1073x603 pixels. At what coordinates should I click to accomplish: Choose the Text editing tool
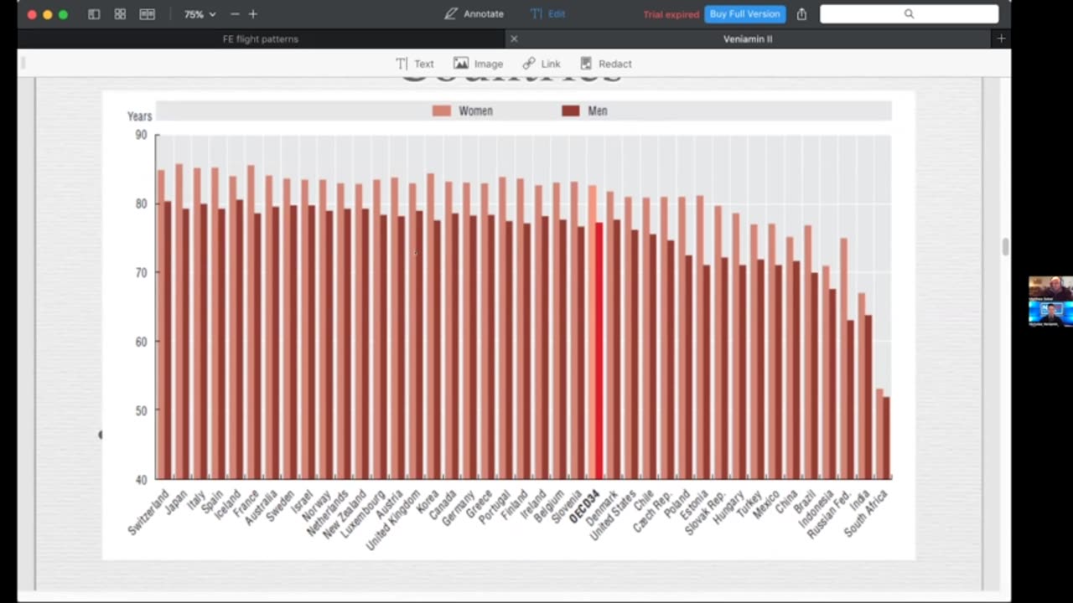[415, 64]
